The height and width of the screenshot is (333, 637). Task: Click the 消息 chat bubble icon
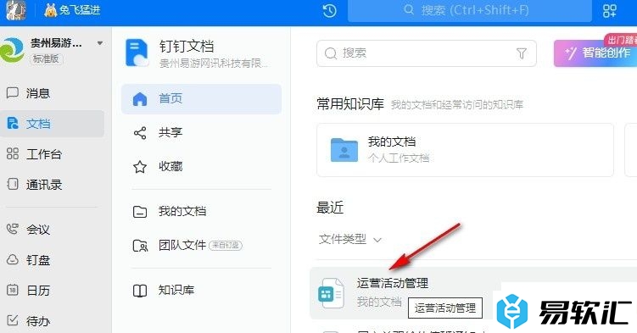tap(13, 93)
